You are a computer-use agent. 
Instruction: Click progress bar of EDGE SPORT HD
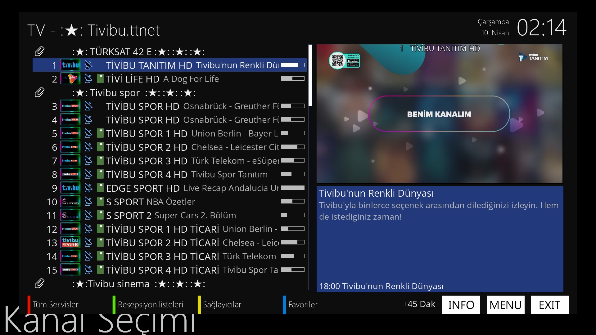293,188
